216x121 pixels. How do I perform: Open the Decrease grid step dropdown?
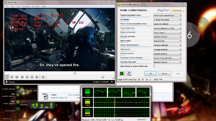click(x=167, y=37)
